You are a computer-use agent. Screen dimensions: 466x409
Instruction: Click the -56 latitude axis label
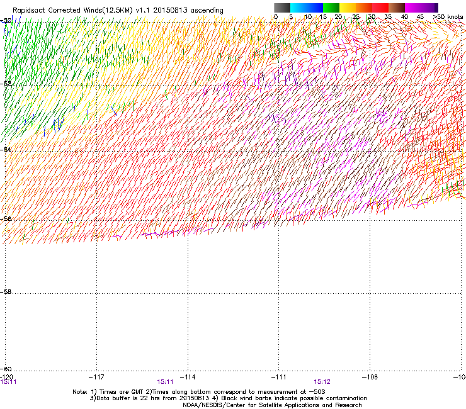click(x=6, y=218)
